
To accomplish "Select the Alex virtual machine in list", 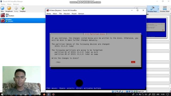I will point(23,15).
